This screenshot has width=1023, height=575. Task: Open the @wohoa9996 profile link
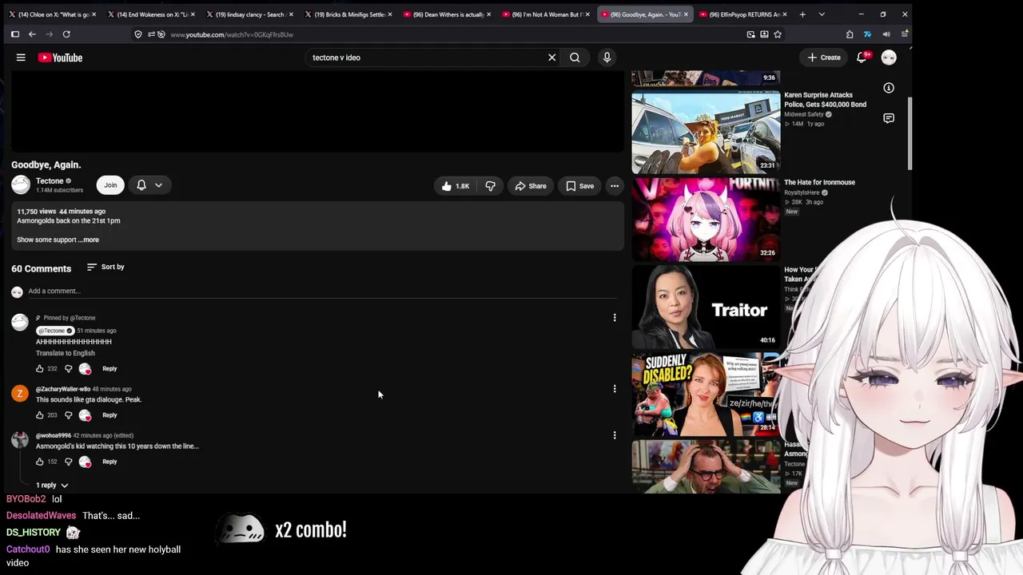click(x=54, y=435)
